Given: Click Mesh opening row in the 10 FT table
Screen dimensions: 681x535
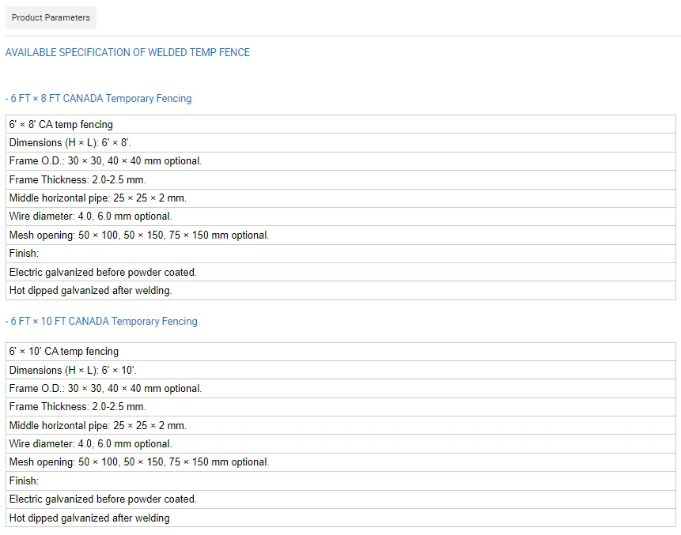Looking at the screenshot, I should pyautogui.click(x=139, y=462).
